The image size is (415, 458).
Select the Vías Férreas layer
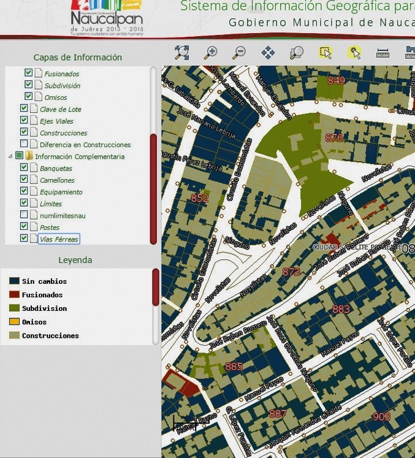pyautogui.click(x=59, y=239)
